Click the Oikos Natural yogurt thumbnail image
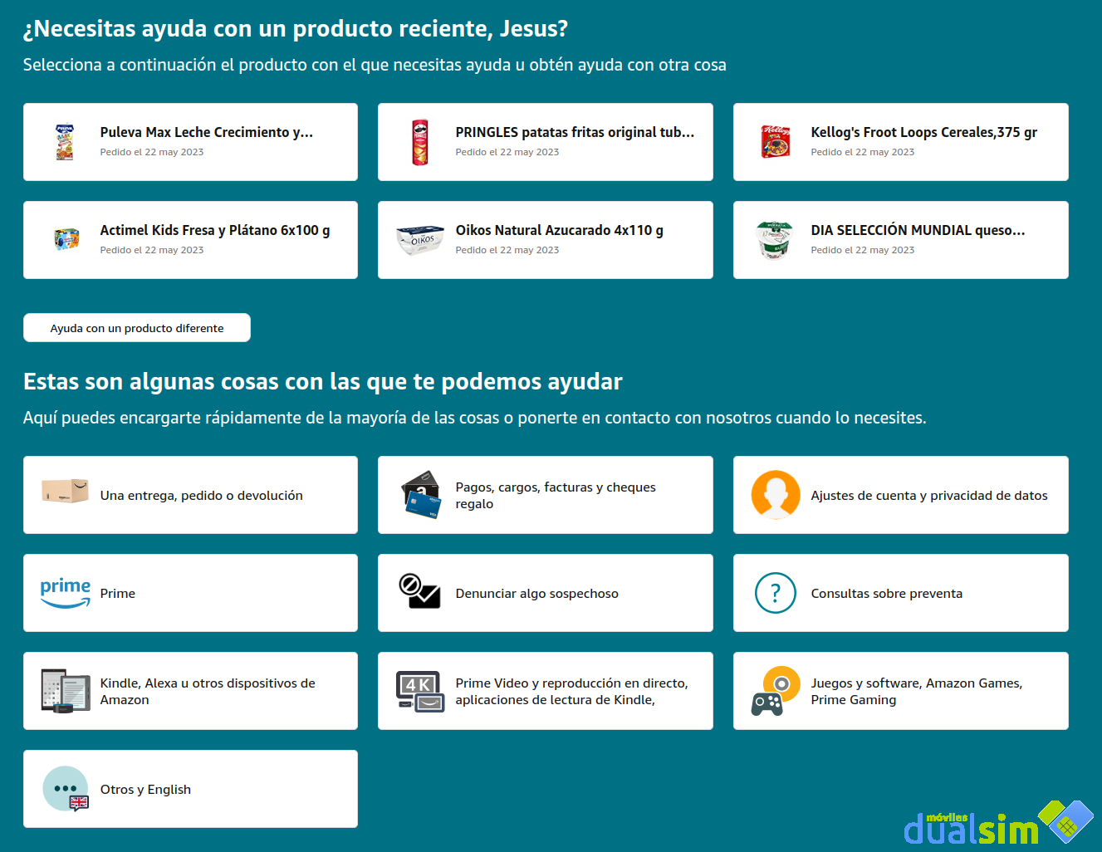This screenshot has width=1102, height=852. click(420, 239)
